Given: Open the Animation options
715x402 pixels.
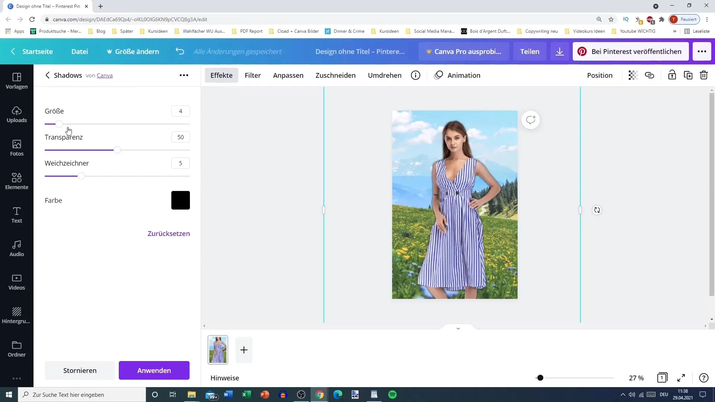Looking at the screenshot, I should pyautogui.click(x=457, y=75).
